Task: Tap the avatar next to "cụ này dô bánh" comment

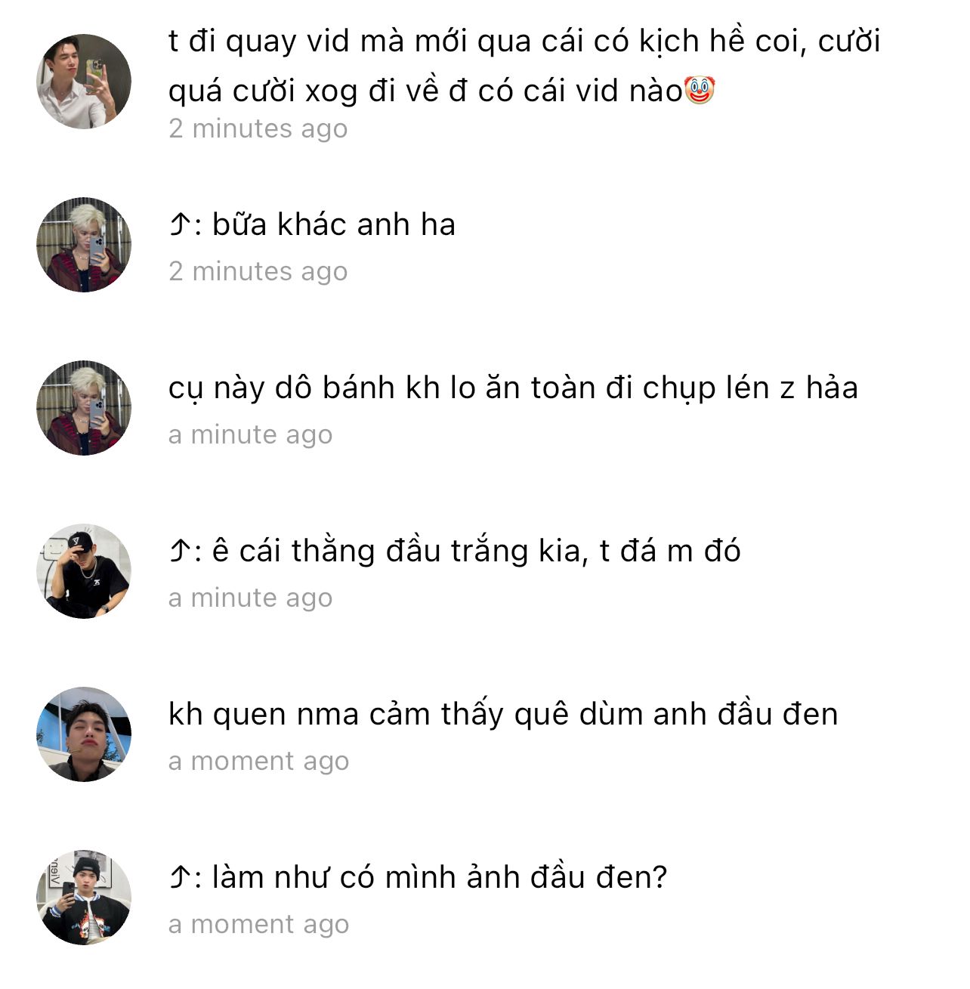Action: [84, 408]
